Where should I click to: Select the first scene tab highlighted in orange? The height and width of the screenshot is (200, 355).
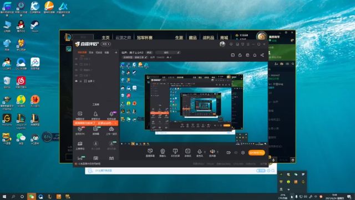click(82, 53)
